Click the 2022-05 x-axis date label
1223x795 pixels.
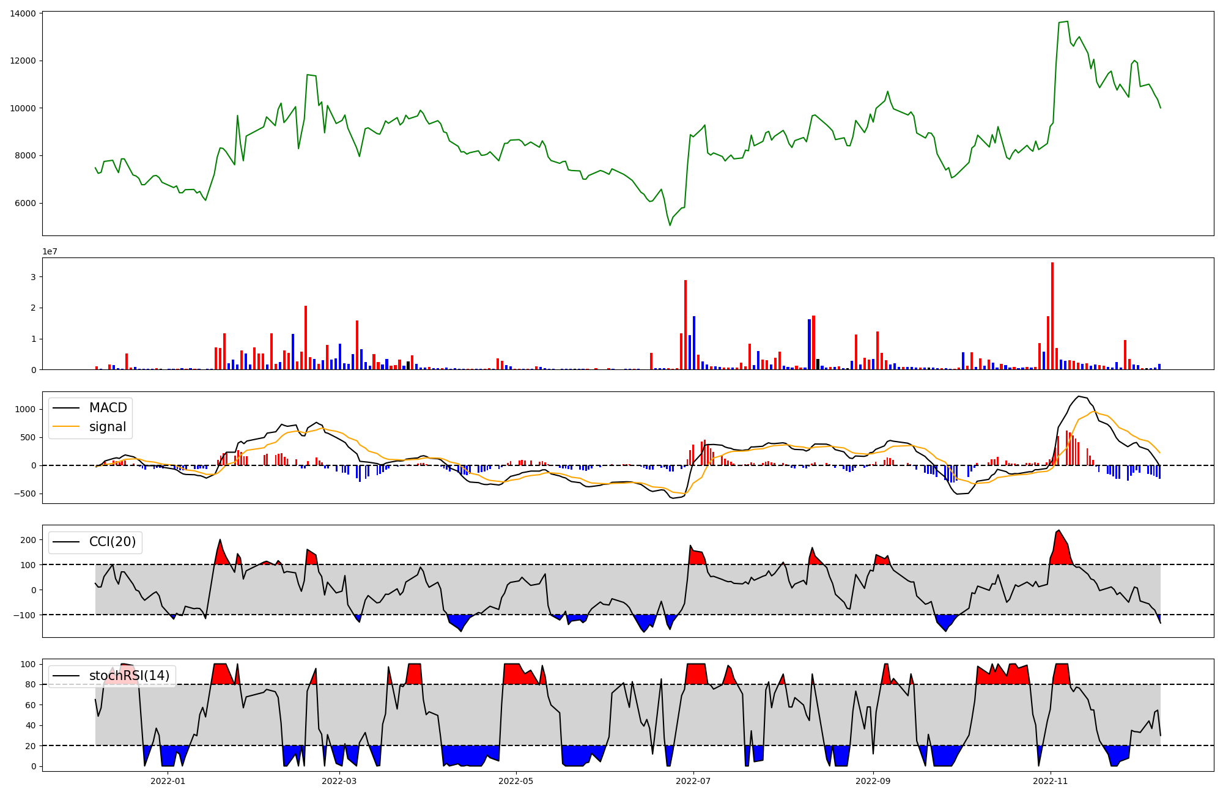(x=516, y=781)
